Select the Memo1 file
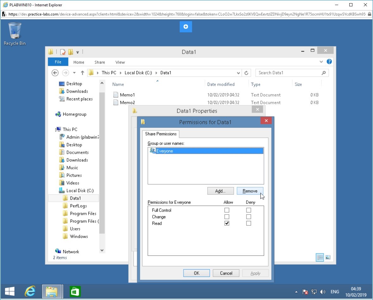 click(127, 95)
